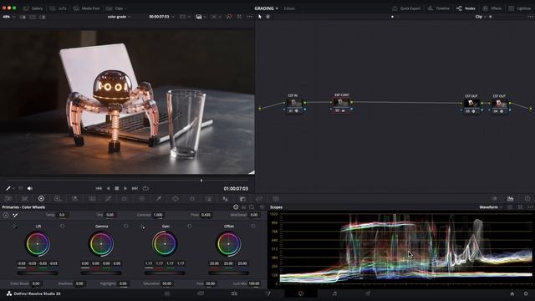Reset the Gamma wheel
This screenshot has height=301, width=535.
click(126, 227)
